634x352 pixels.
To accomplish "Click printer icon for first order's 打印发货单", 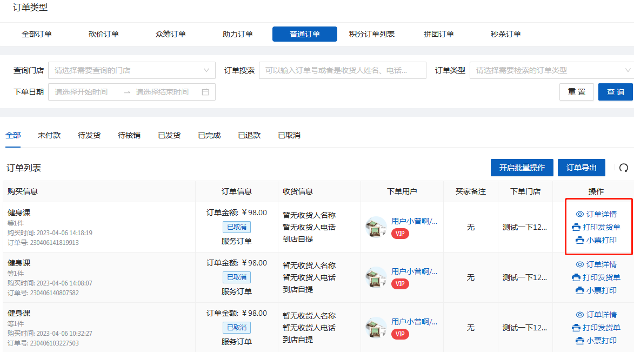I will tap(576, 227).
